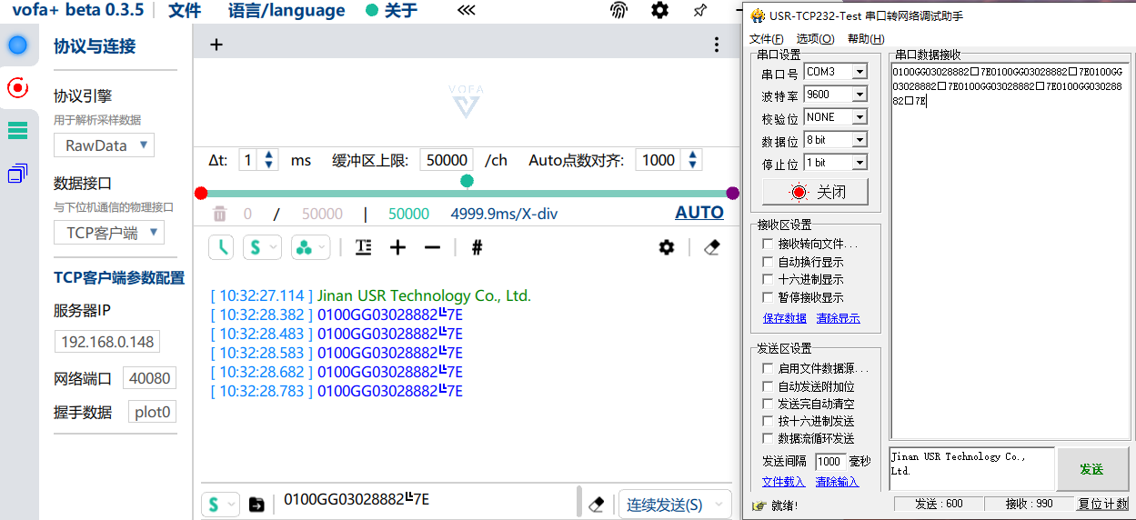1136x520 pixels.
Task: Check 自动换行显示 option
Action: click(x=769, y=262)
